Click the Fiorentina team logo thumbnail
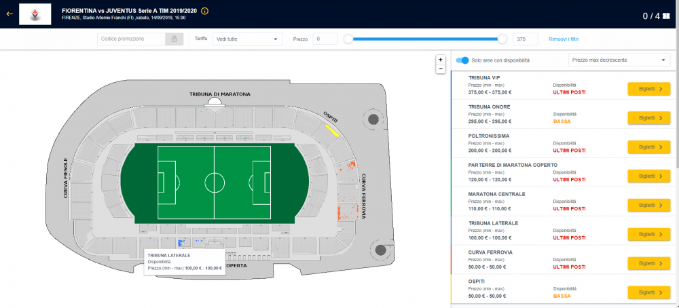 [35, 14]
